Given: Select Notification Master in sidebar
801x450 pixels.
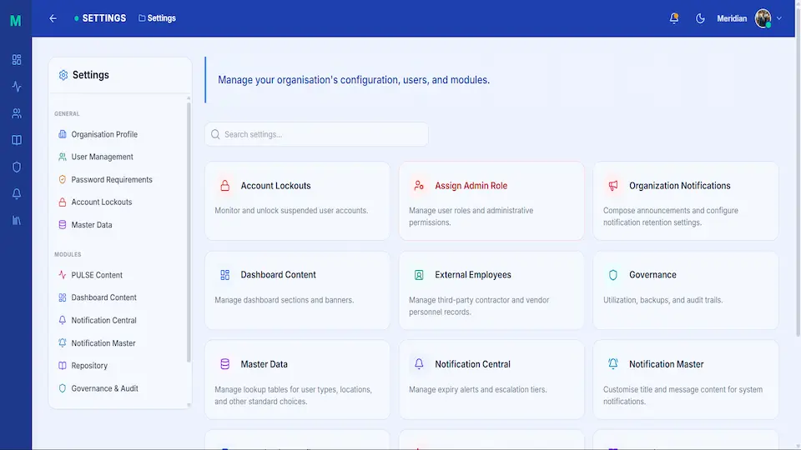Looking at the screenshot, I should pyautogui.click(x=119, y=342).
